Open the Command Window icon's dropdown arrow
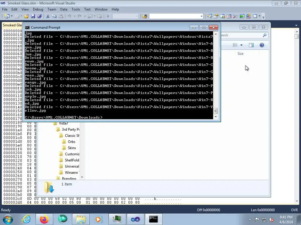Screen dimensions: 301x225 pyautogui.click(x=259, y=16)
